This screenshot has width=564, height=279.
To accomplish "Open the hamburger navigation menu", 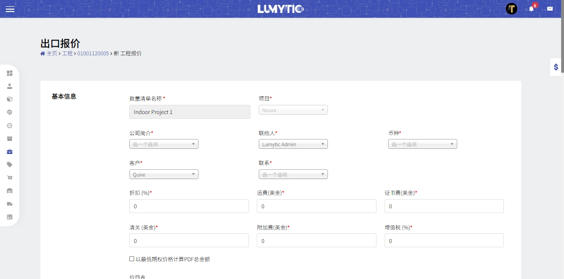I will tap(10, 9).
